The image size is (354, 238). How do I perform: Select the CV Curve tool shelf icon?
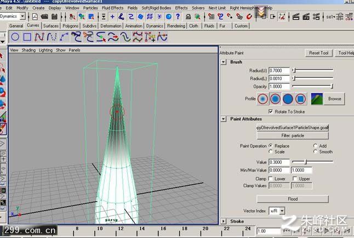39,37
